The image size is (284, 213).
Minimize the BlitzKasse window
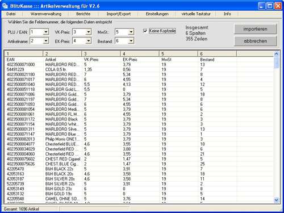pos(261,6)
